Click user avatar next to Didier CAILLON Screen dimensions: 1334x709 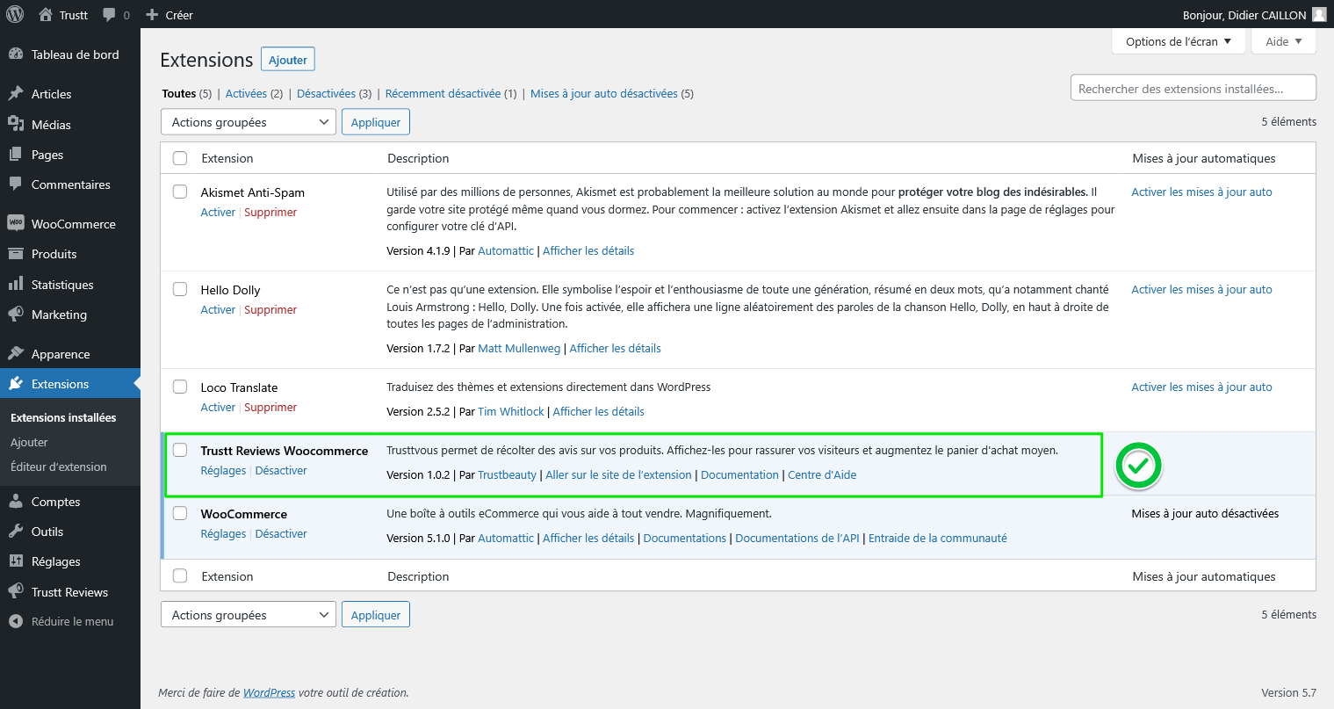[x=1319, y=14]
